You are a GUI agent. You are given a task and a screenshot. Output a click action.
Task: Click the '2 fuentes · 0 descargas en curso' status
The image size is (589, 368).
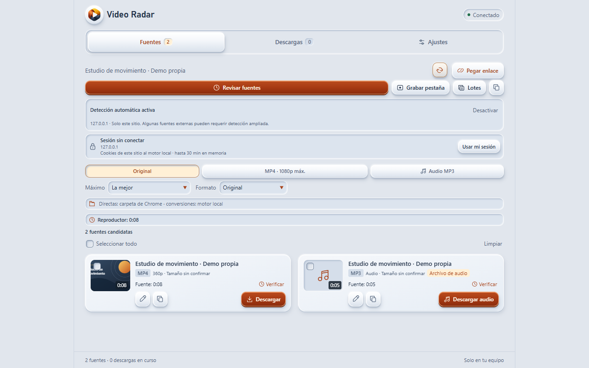(x=121, y=360)
